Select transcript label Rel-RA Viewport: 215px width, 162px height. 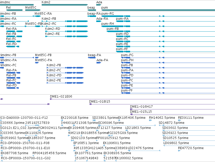pyautogui.click(x=11, y=29)
